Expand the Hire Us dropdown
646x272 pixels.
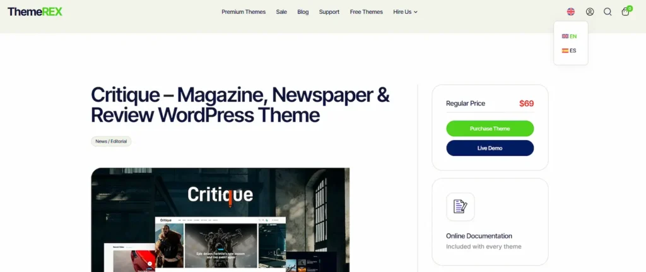click(406, 12)
